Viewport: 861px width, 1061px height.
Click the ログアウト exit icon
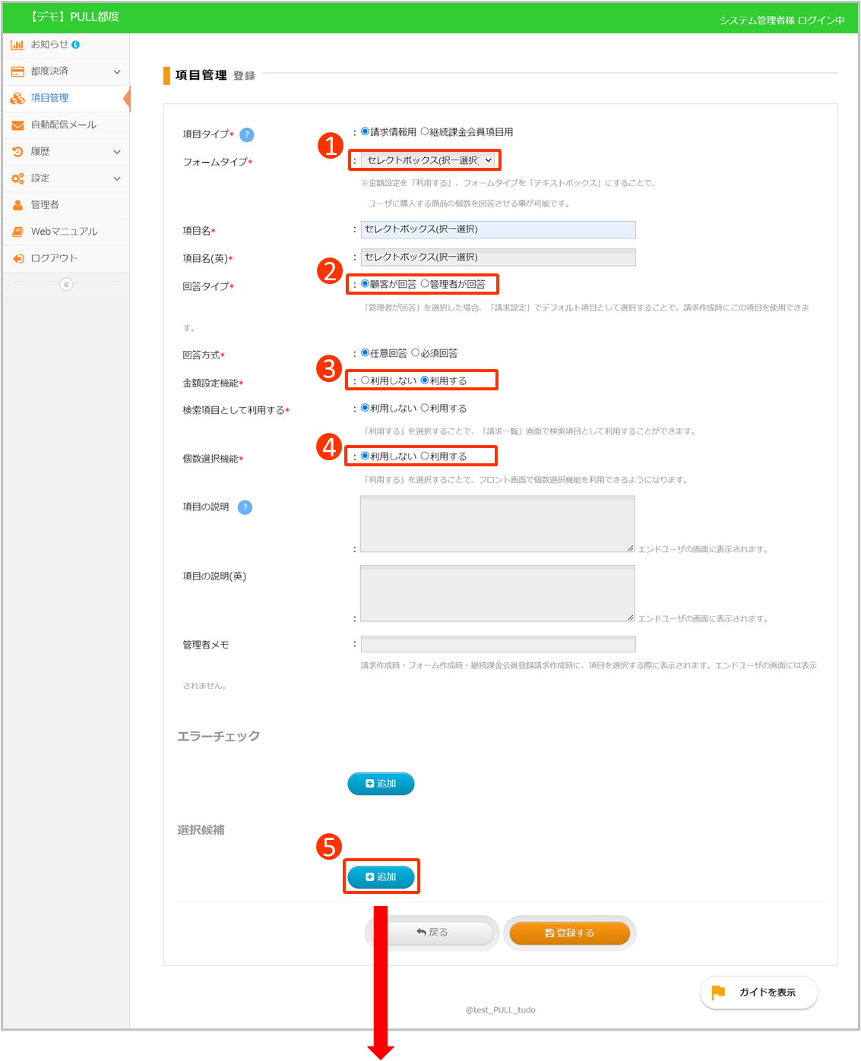[17, 259]
